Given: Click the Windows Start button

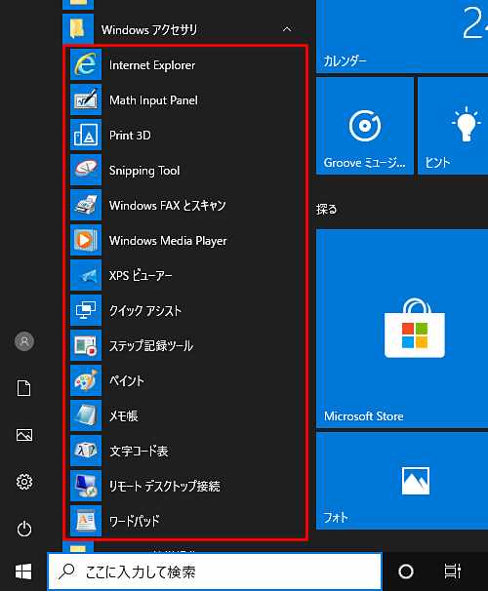Looking at the screenshot, I should (x=23, y=571).
